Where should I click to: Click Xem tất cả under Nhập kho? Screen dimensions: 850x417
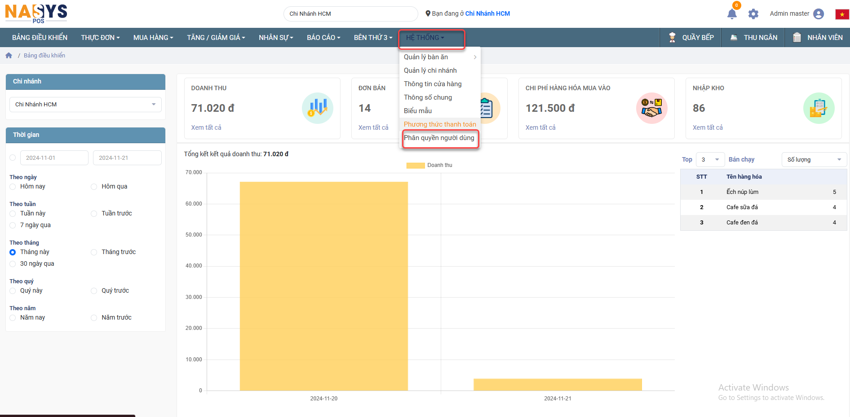coord(708,127)
